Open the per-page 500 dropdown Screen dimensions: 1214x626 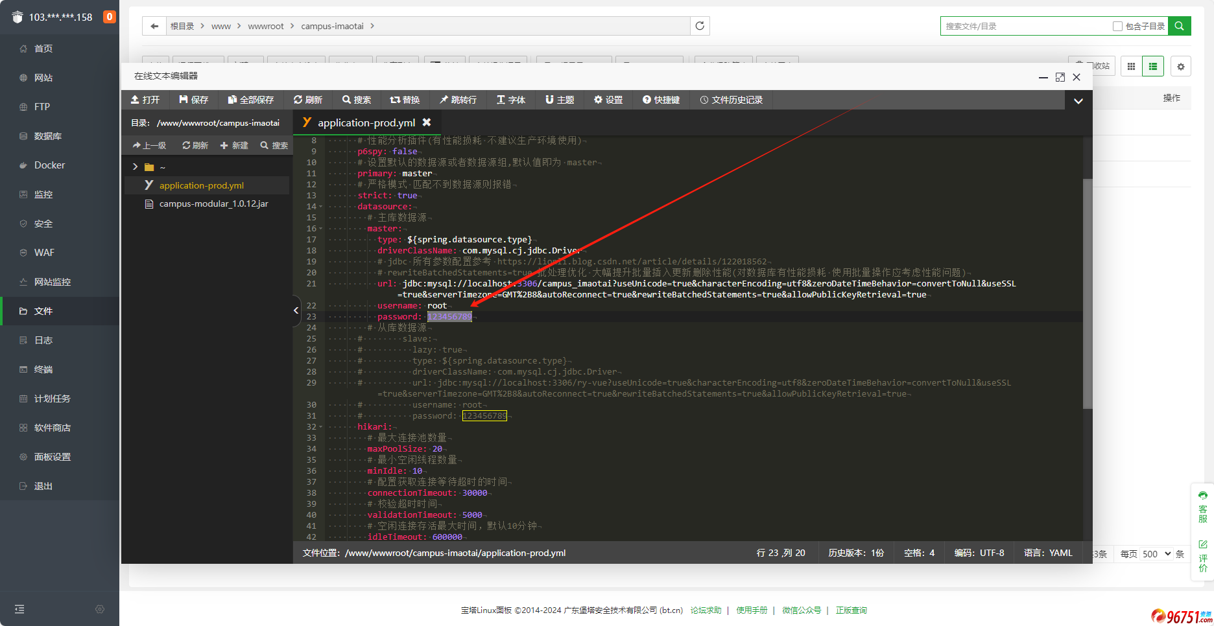pyautogui.click(x=1156, y=554)
